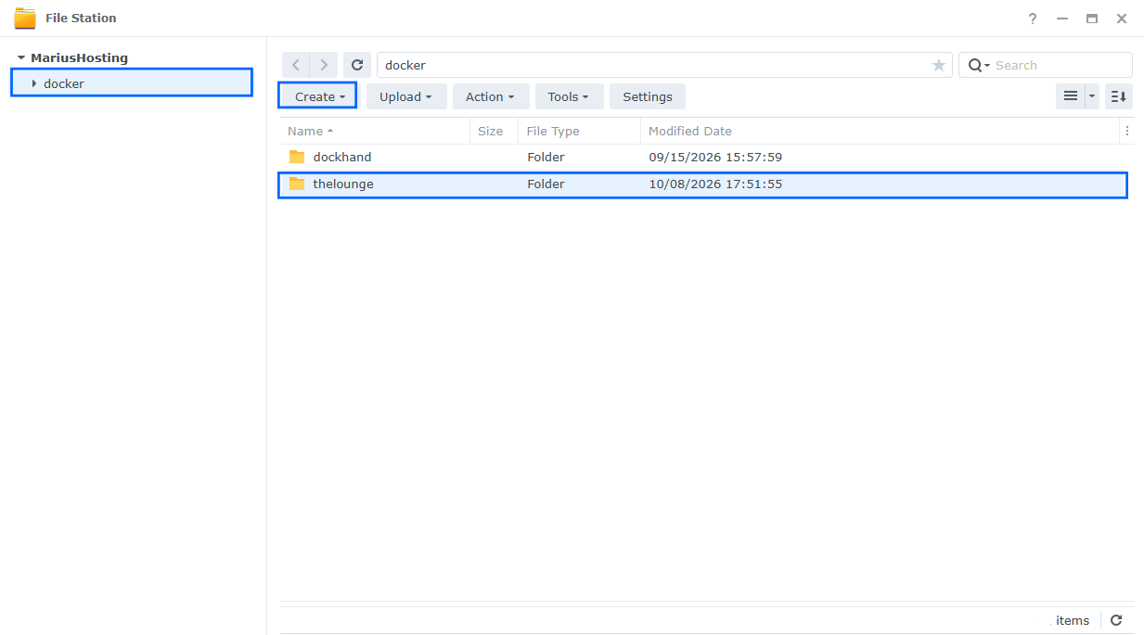Open column options three-dot menu
This screenshot has height=635, width=1144.
coord(1127,131)
